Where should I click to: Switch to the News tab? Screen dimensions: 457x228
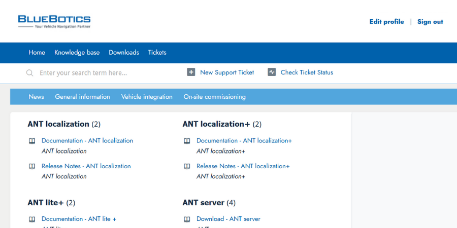36,97
